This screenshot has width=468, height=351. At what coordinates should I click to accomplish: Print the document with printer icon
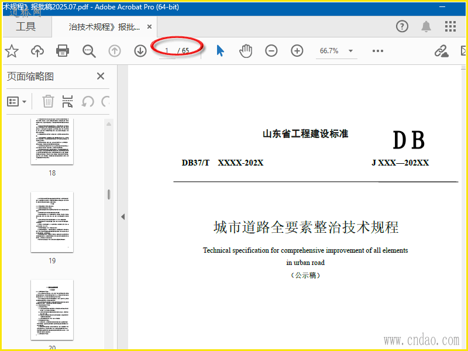pyautogui.click(x=63, y=51)
